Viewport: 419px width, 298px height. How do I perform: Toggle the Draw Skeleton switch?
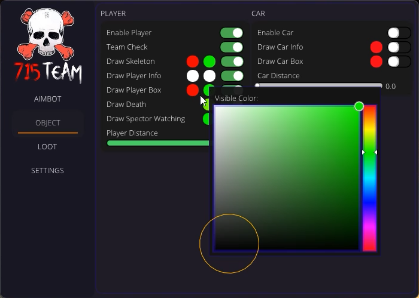click(232, 62)
